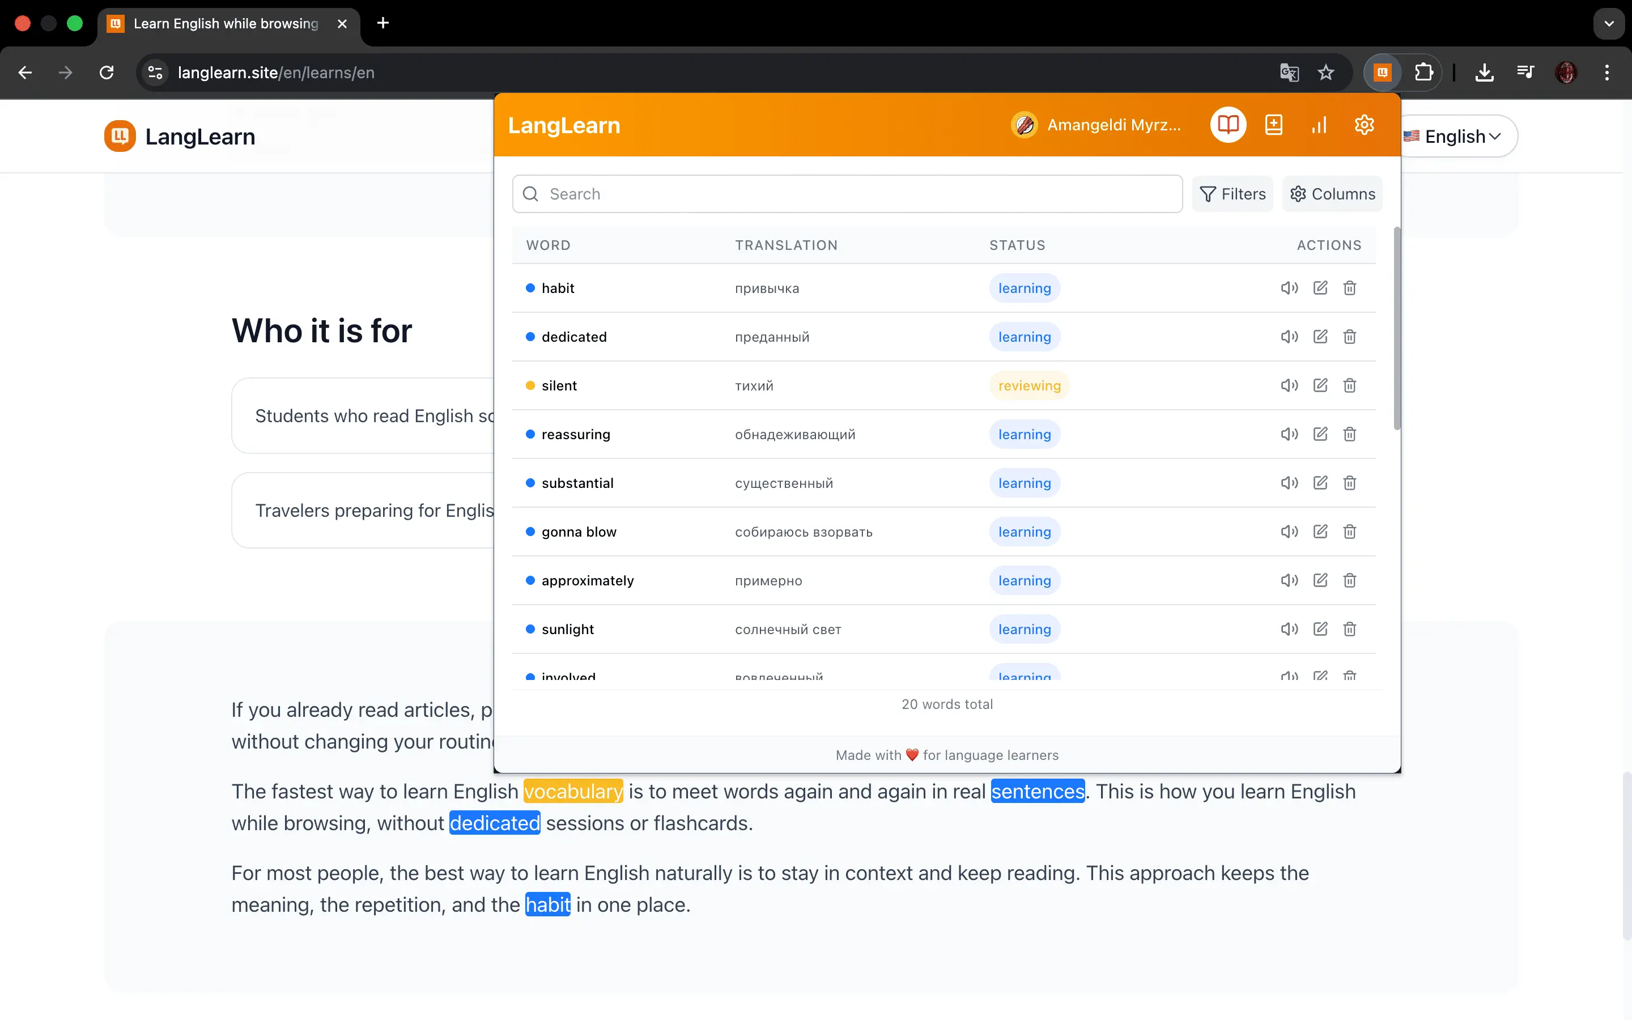Image resolution: width=1632 pixels, height=1020 pixels.
Task: Bookmark this page with star icon
Action: click(1326, 72)
